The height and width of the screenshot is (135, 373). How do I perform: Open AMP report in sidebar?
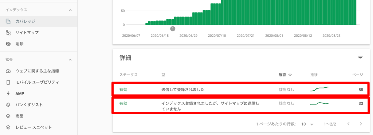tap(39, 94)
